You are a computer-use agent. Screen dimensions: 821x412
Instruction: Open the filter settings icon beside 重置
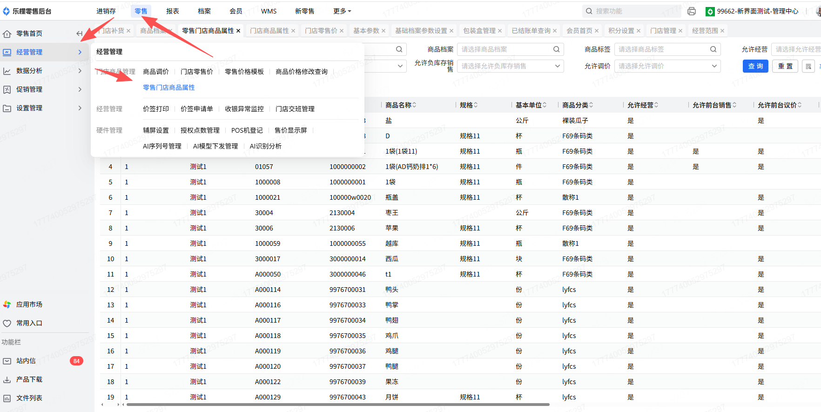[x=808, y=66]
